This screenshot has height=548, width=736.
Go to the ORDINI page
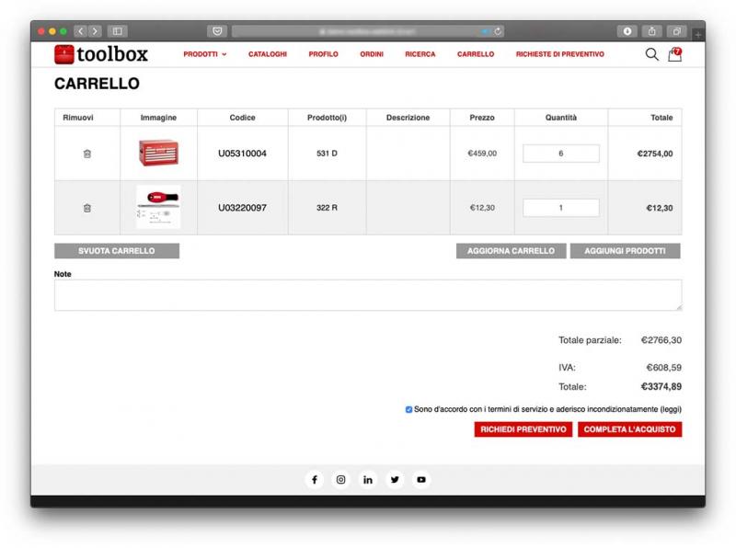372,54
